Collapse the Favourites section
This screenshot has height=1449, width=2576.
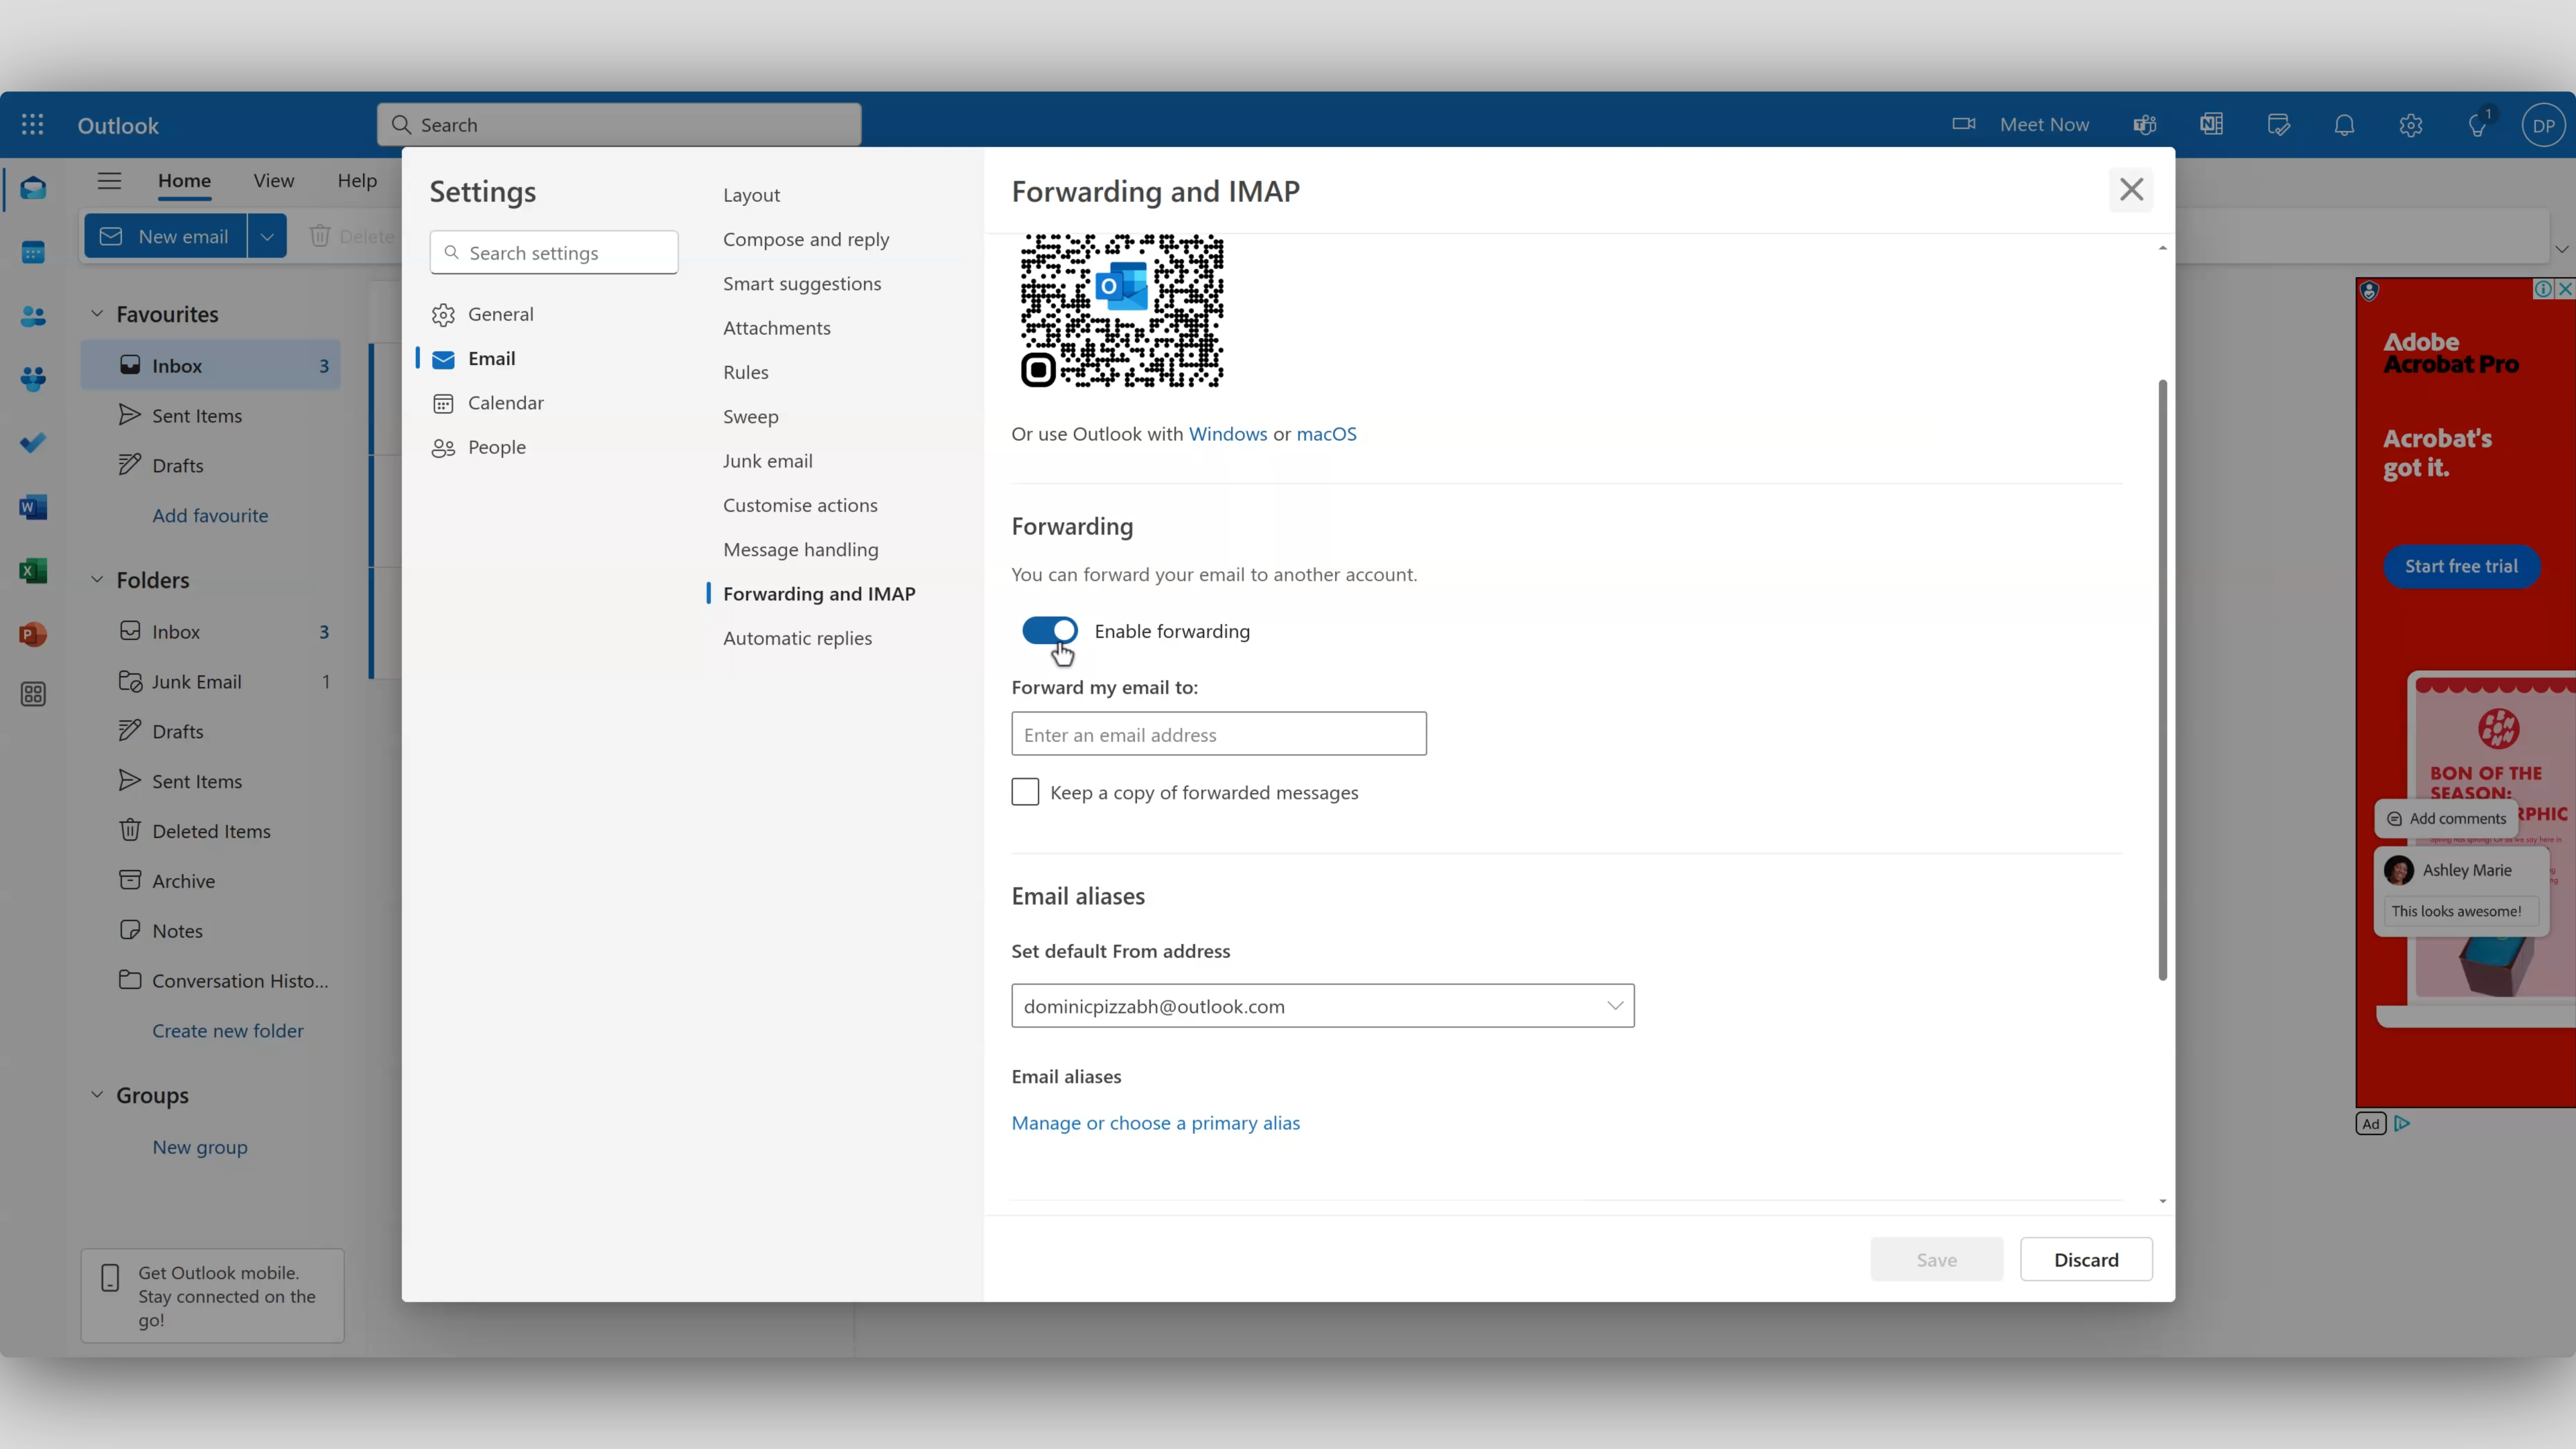[97, 314]
